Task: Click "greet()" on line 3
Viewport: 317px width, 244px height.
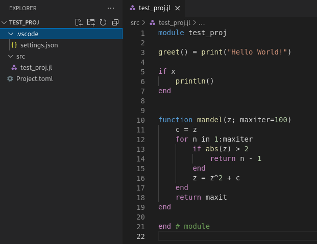Action: 173,52
